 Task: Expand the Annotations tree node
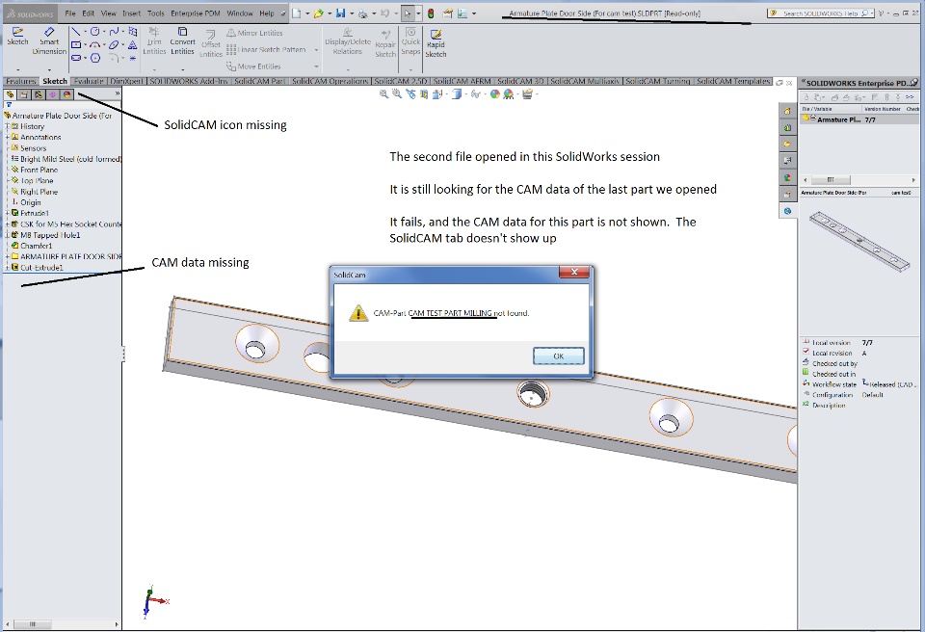(x=7, y=137)
